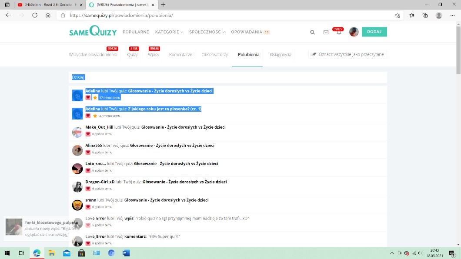Switch to the Komentarze notifications tab
Image resolution: width=461 pixels, height=259 pixels.
180,55
